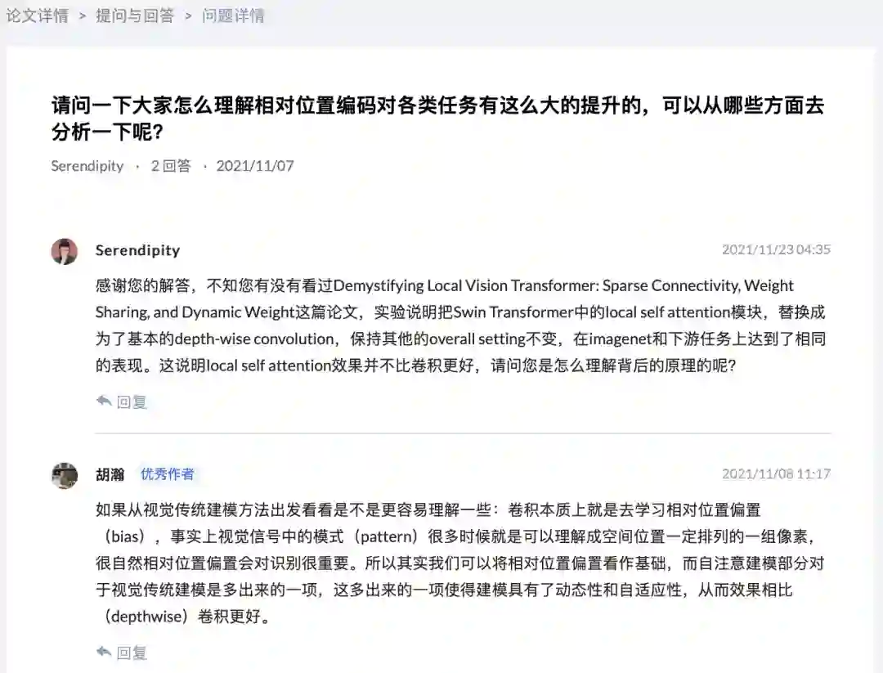Click the 回复 text under Serendipity's comment

click(132, 402)
